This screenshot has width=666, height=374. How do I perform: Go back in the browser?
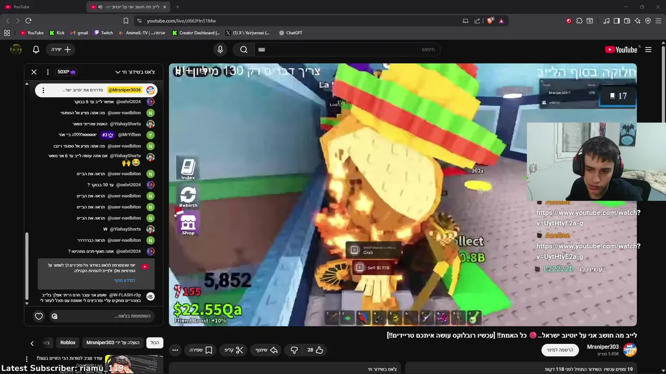(7, 21)
